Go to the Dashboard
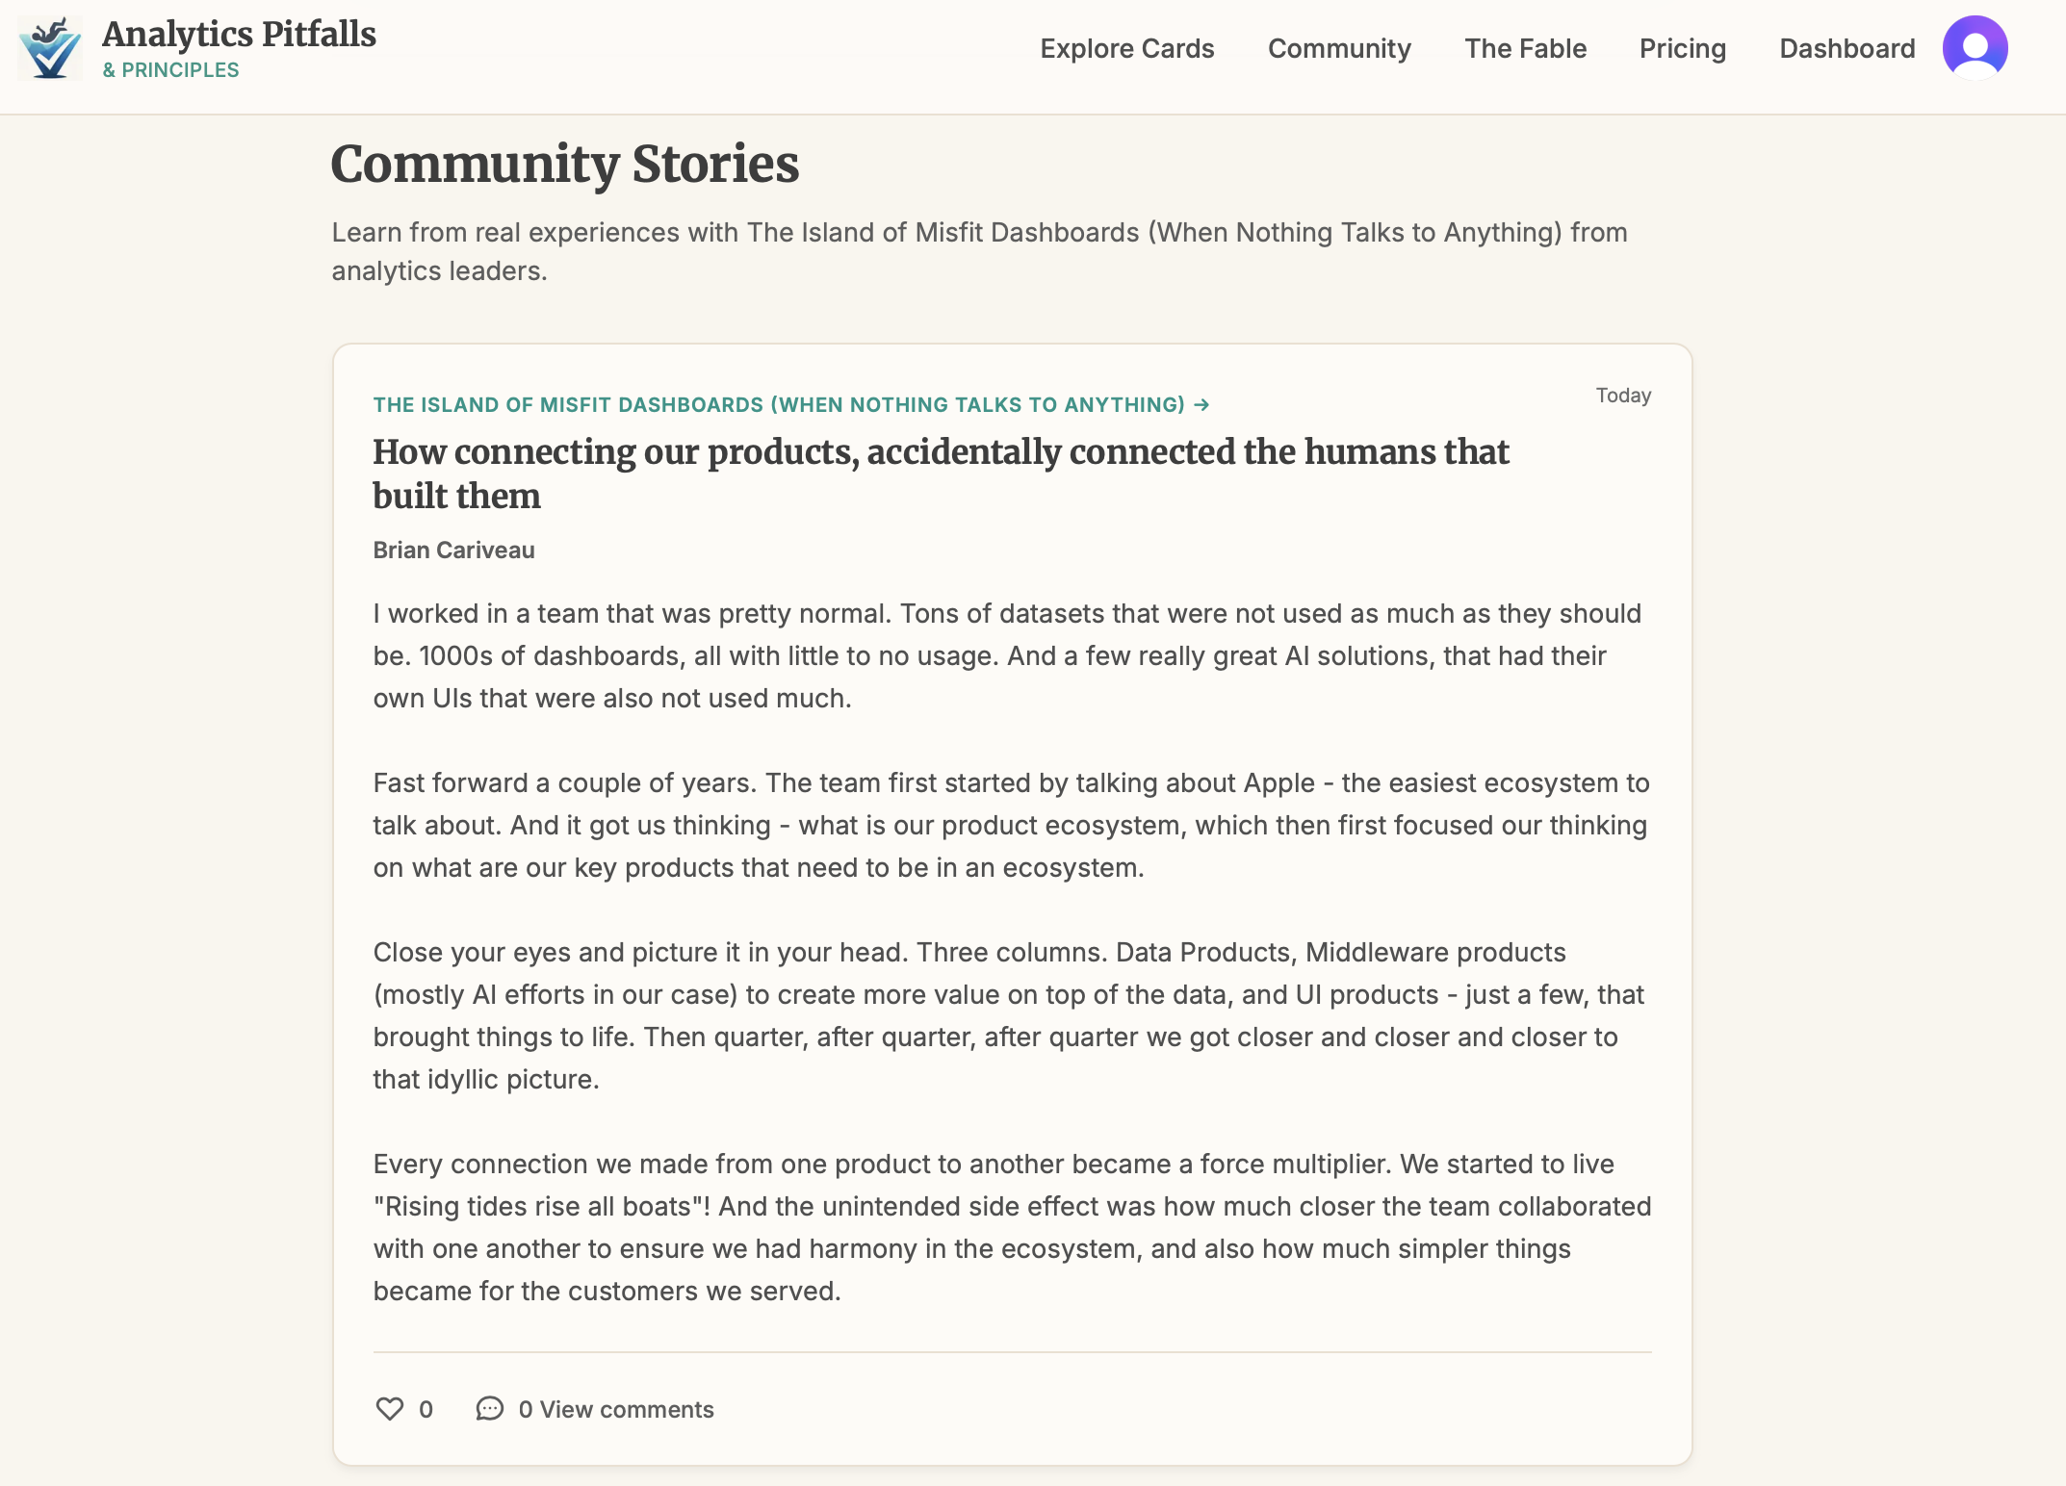 point(1847,48)
